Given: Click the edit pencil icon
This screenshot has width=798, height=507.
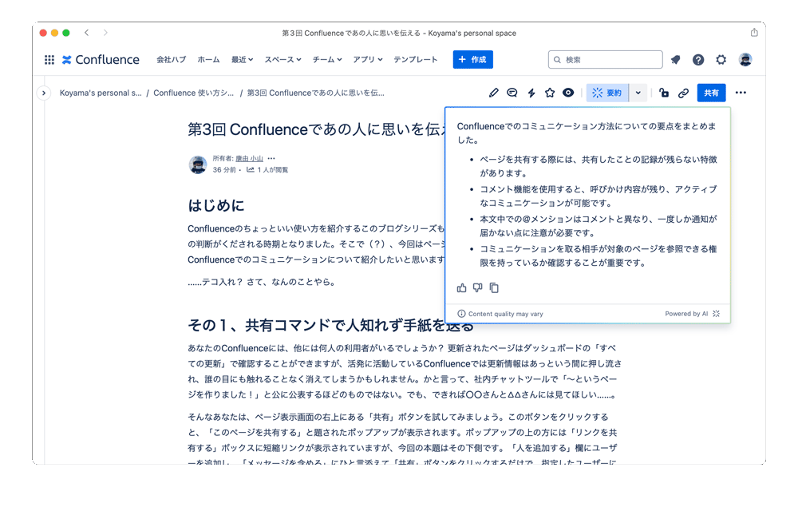Looking at the screenshot, I should 493,93.
